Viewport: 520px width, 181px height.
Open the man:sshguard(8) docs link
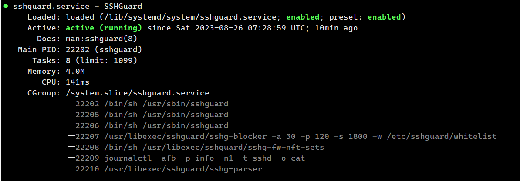tap(101, 39)
